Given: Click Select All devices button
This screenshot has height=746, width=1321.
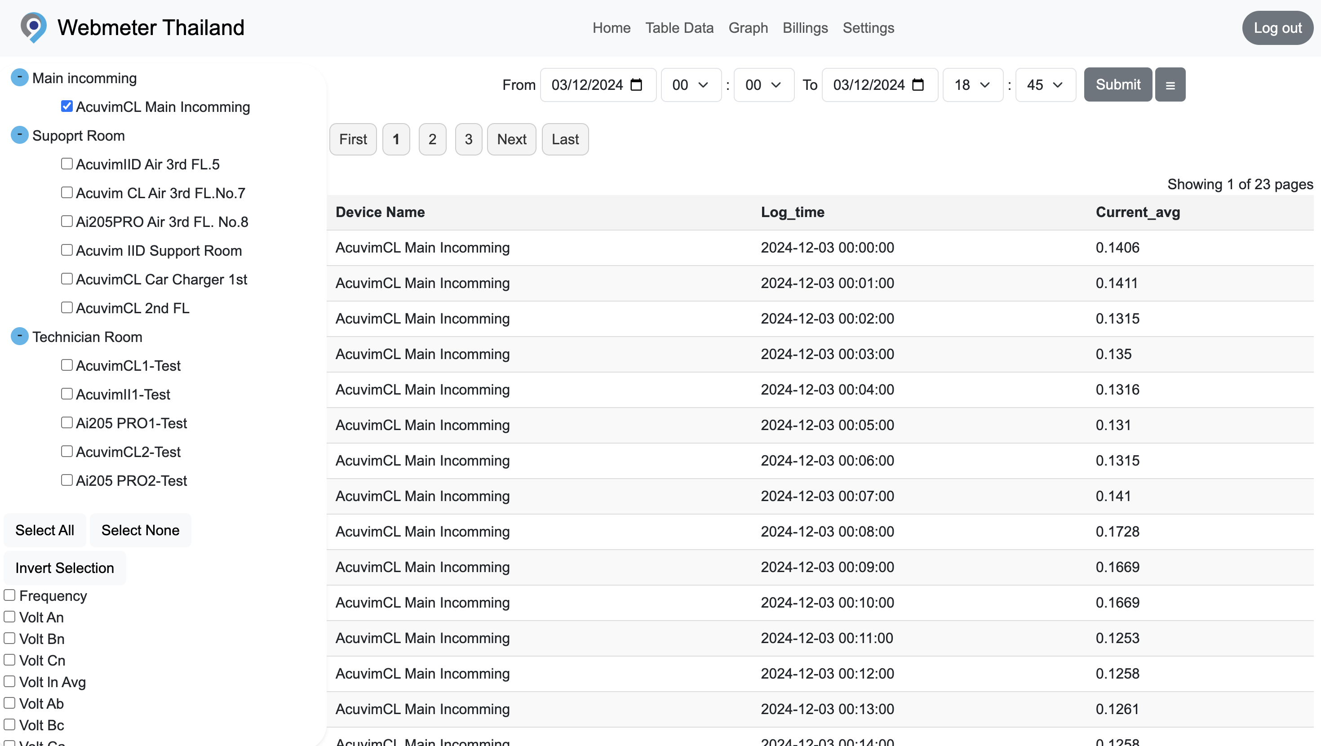Looking at the screenshot, I should [44, 530].
